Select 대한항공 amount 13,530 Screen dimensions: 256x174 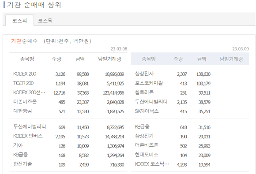(83, 111)
